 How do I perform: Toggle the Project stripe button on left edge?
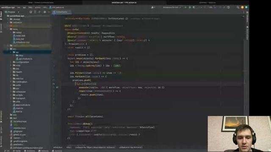click(x=1, y=16)
